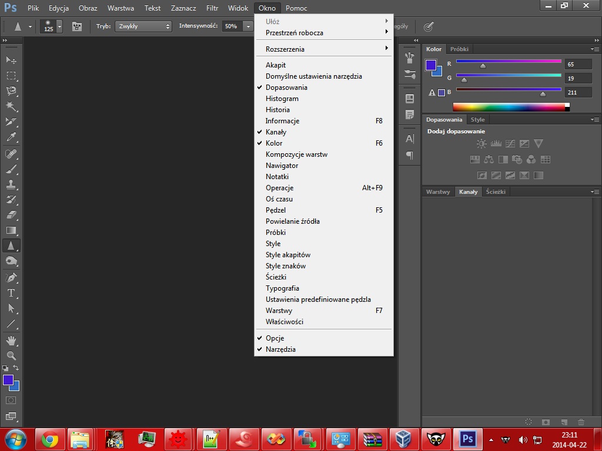Screen dimensions: 602x451
Task: Open the Pomoc menu
Action: [296, 8]
